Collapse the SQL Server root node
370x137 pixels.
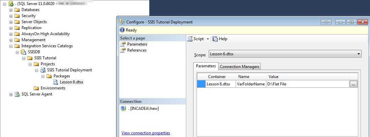pyautogui.click(x=4, y=4)
